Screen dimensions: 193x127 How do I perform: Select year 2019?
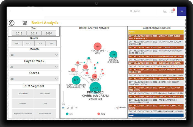pyautogui.click(x=34, y=33)
